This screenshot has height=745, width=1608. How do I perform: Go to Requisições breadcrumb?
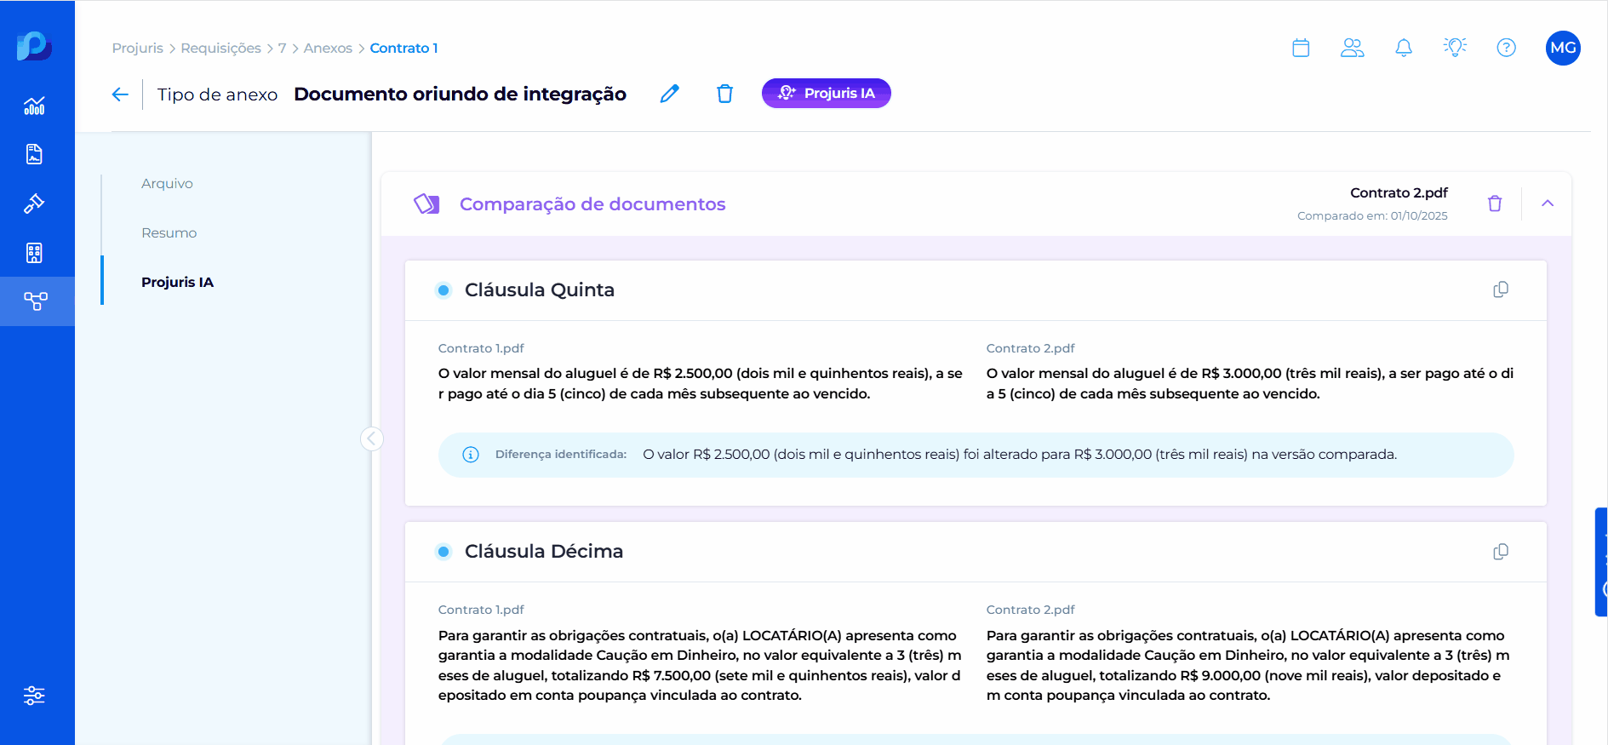[220, 48]
